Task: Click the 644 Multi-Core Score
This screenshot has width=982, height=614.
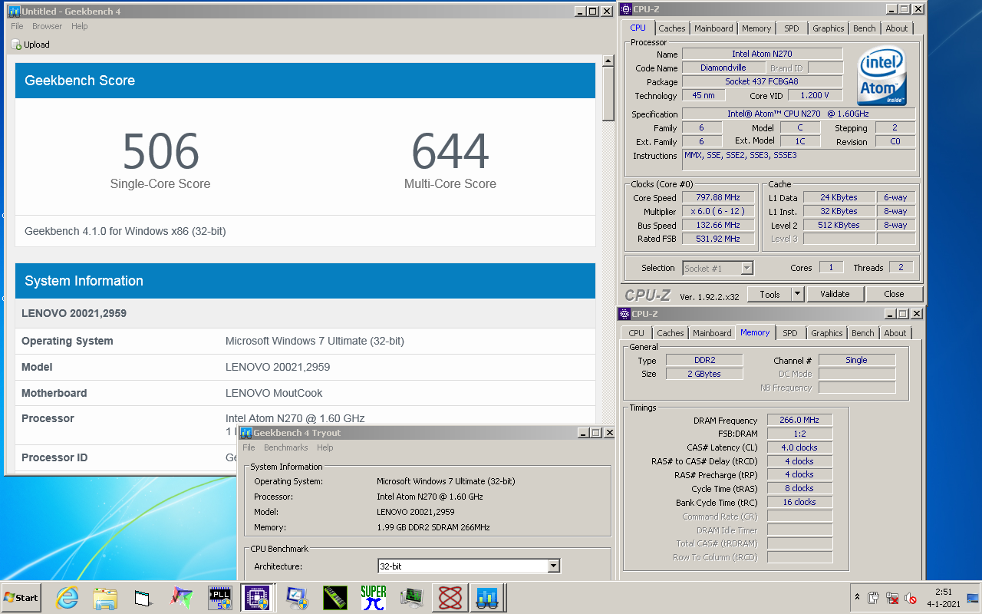Action: pyautogui.click(x=450, y=151)
